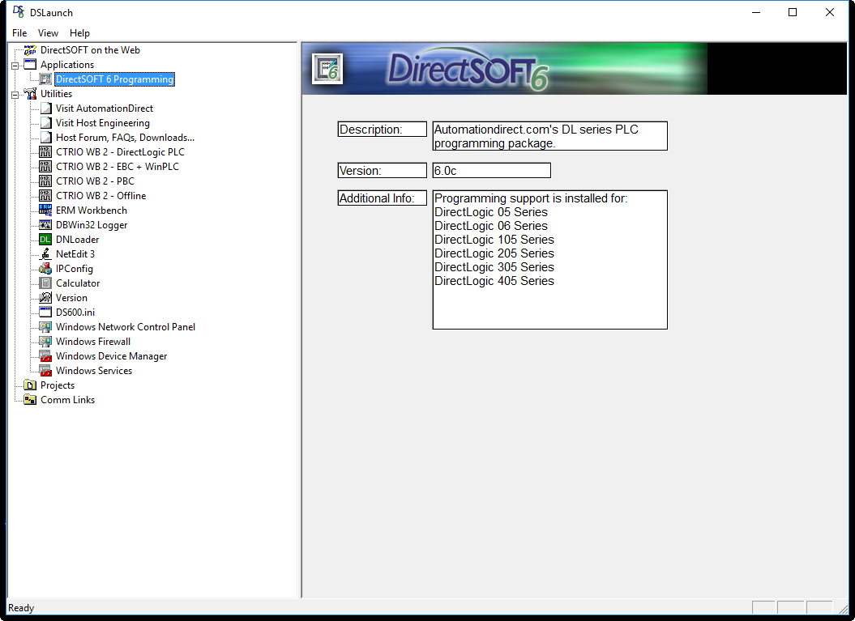Click the Windows Network Control Panel icon
The height and width of the screenshot is (621, 855).
(46, 327)
